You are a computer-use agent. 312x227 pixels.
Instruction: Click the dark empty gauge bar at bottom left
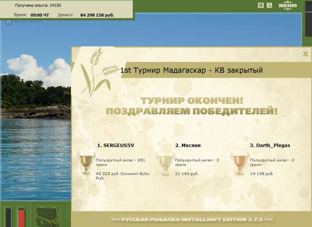tap(8, 218)
